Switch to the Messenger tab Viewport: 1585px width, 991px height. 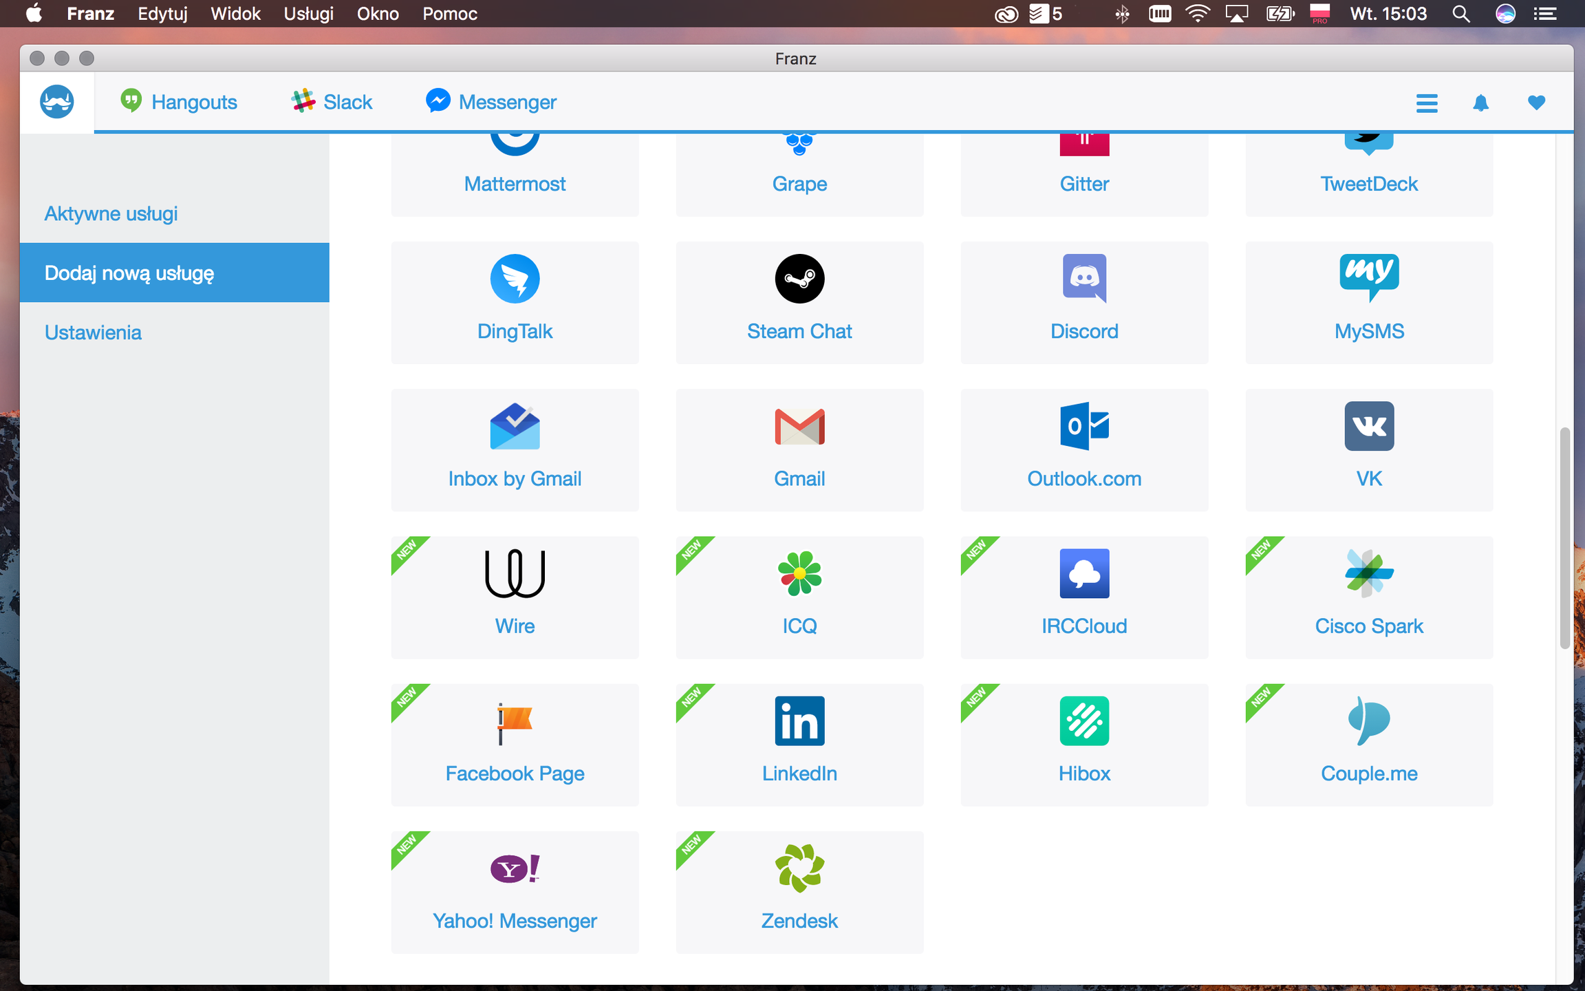[491, 102]
